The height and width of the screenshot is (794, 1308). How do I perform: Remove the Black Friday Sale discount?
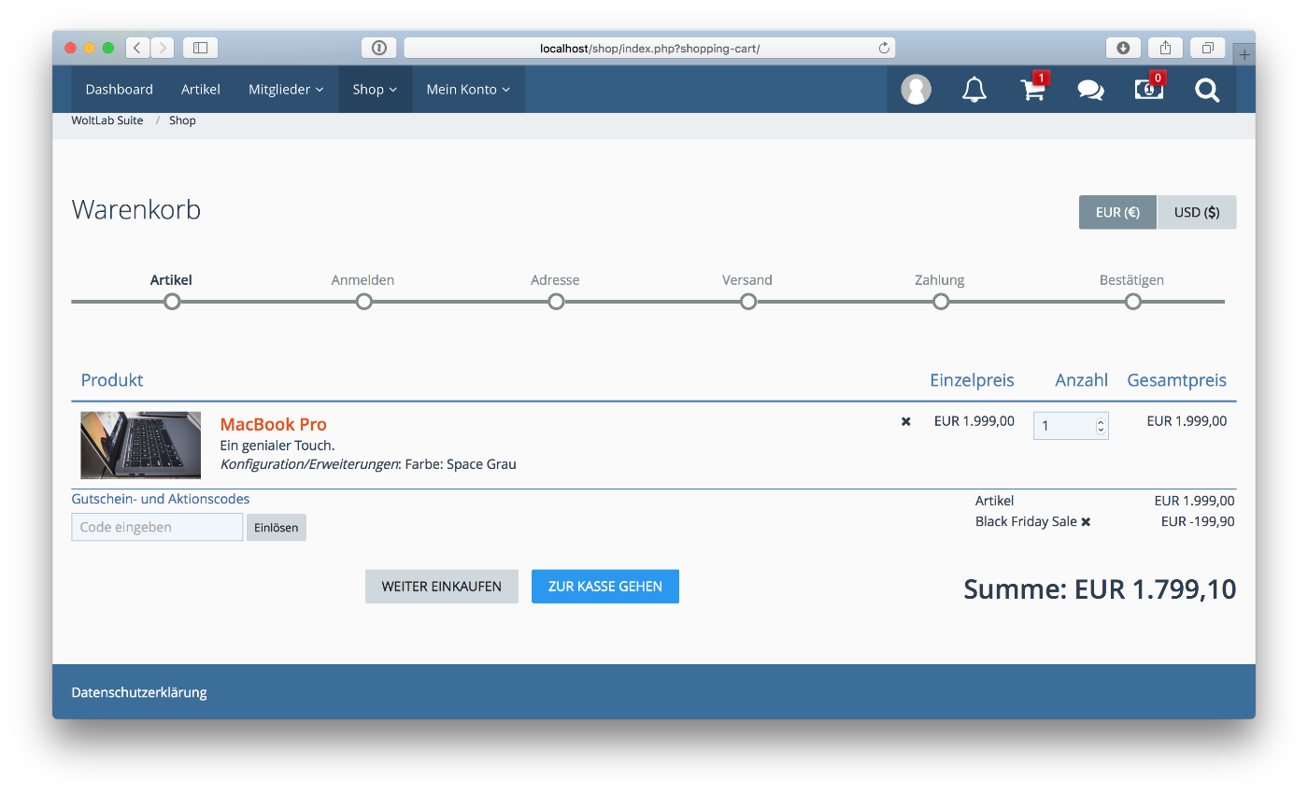click(x=1086, y=522)
